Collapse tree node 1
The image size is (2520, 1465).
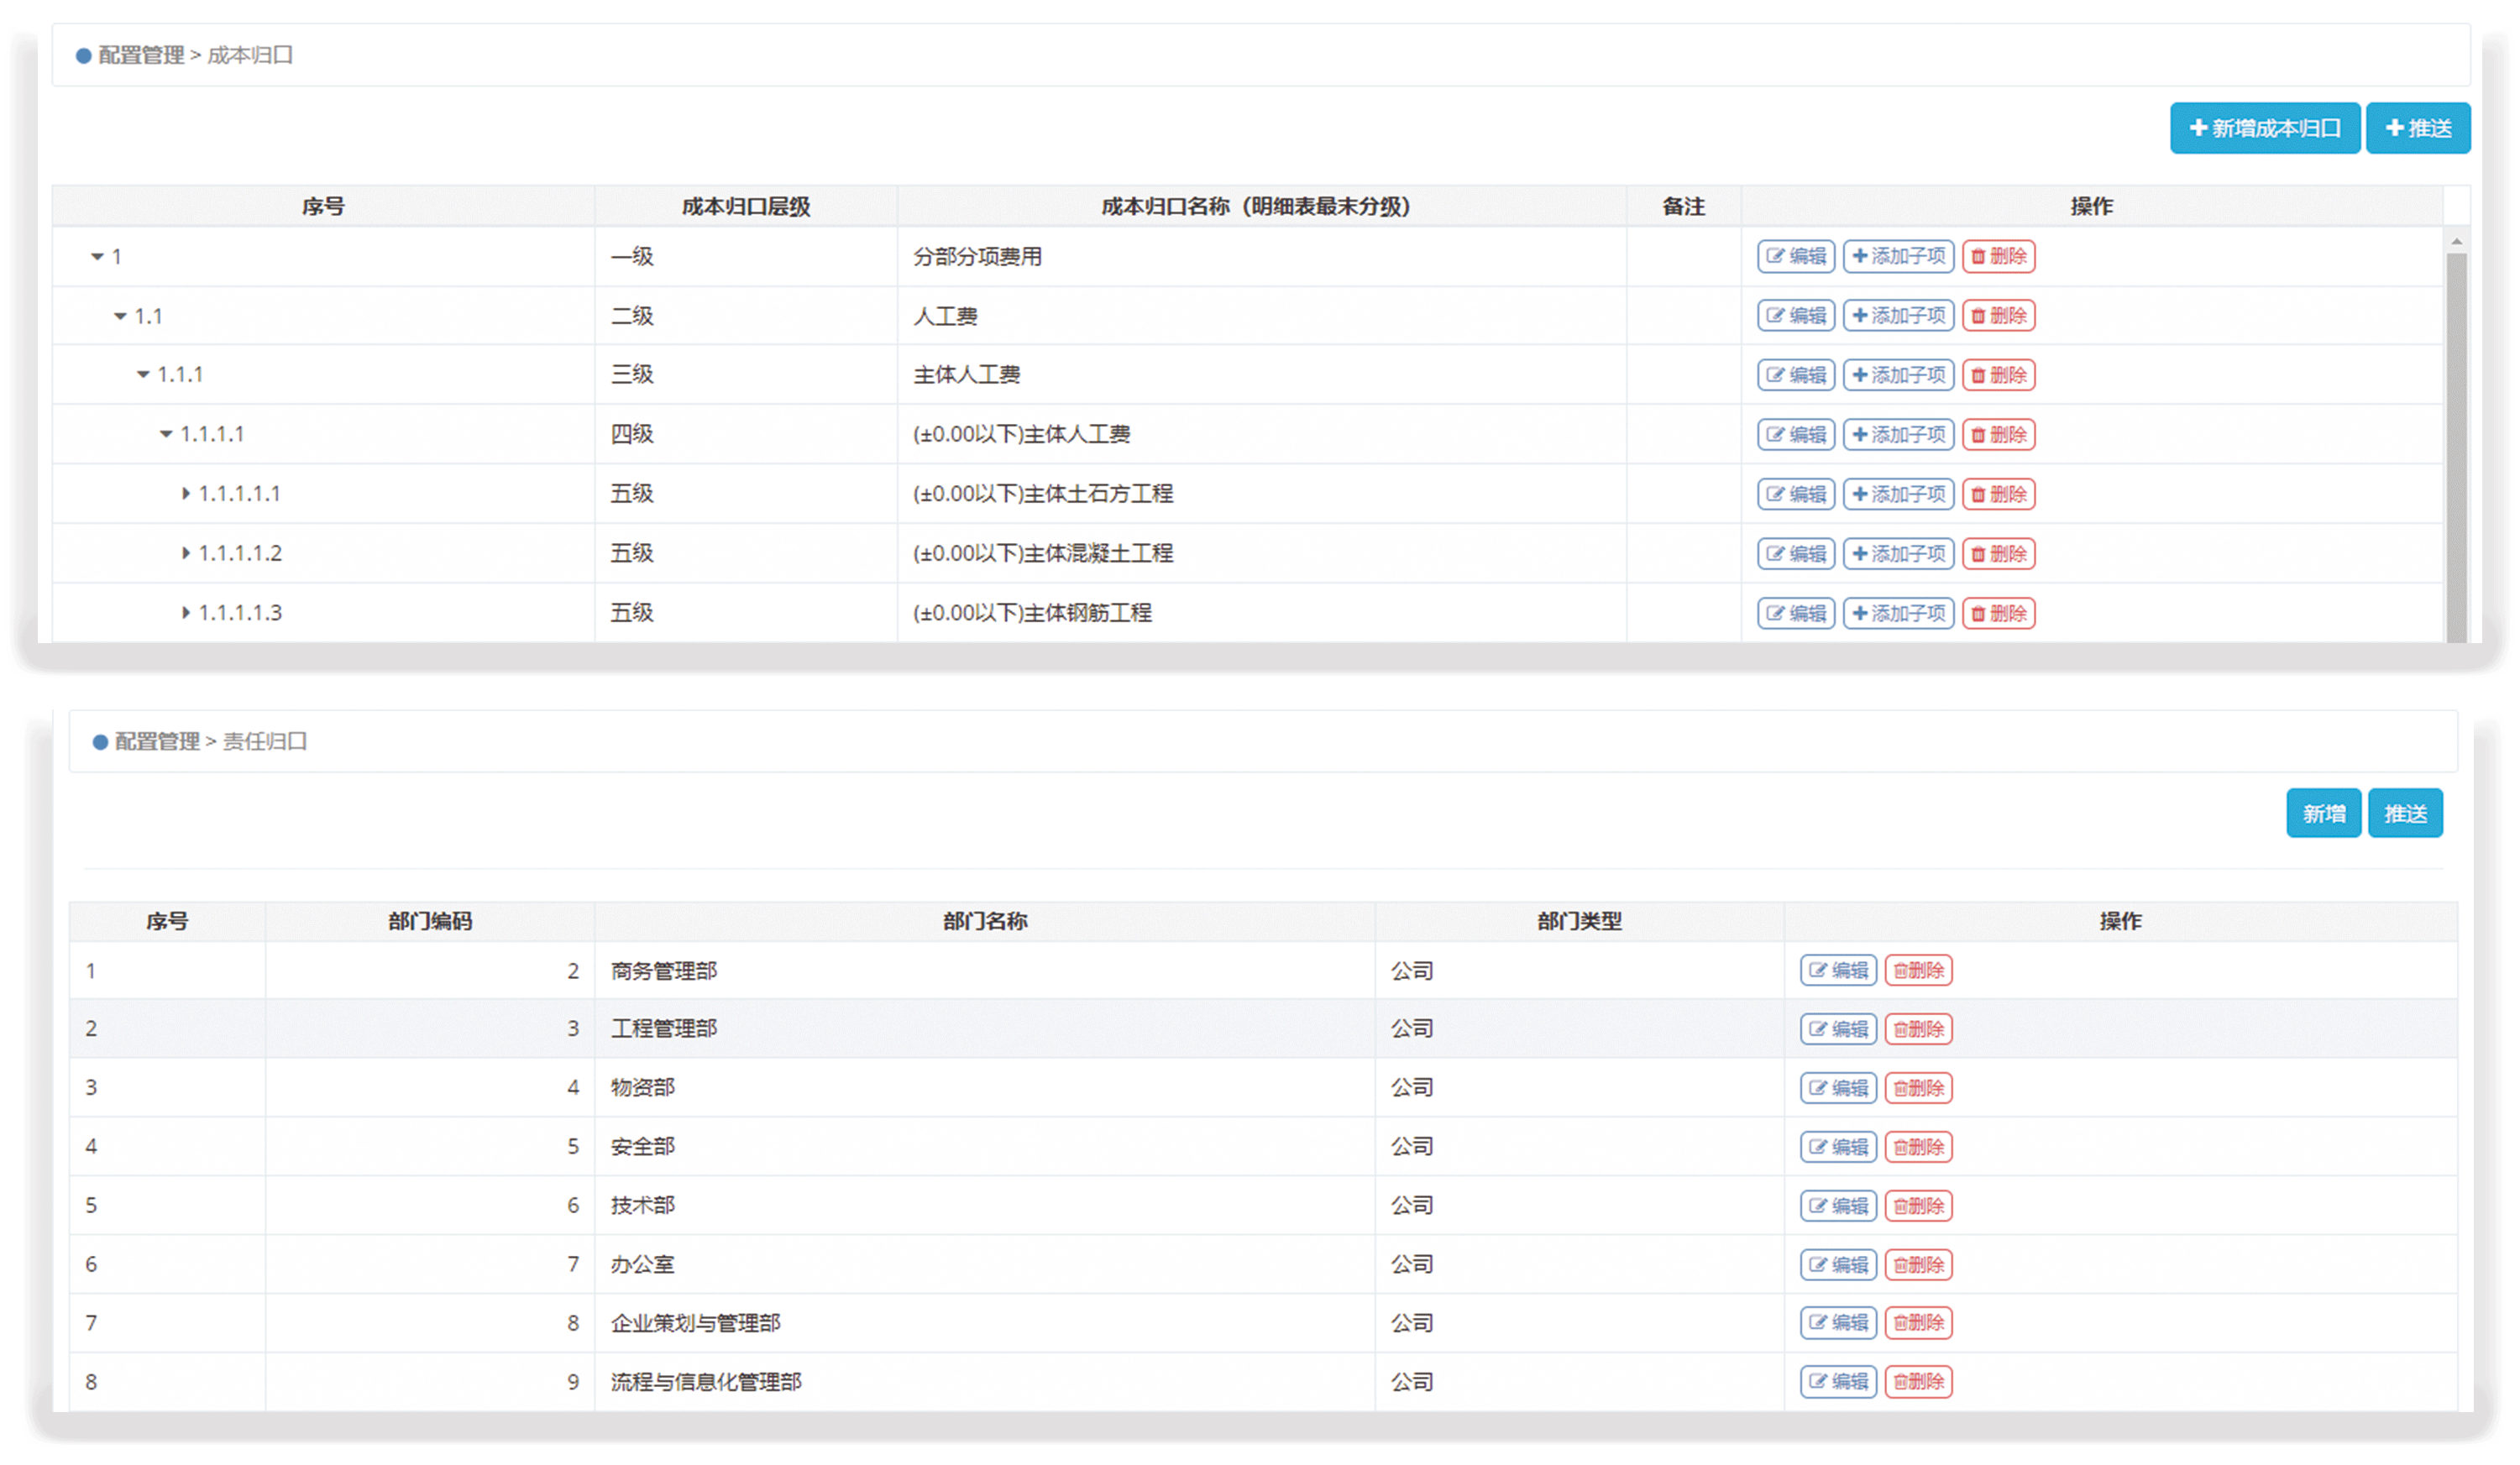point(97,257)
